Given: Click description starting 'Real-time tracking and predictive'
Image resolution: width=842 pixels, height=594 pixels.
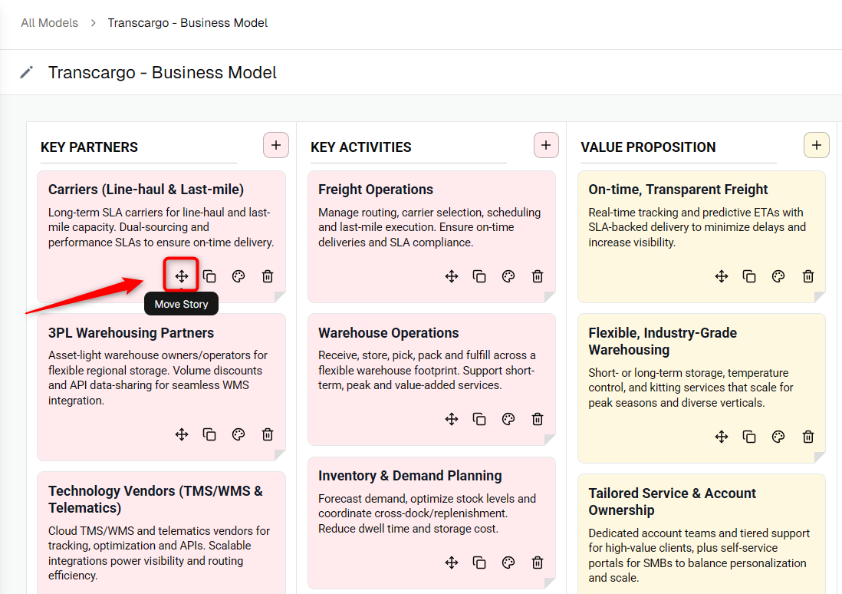Looking at the screenshot, I should [697, 227].
